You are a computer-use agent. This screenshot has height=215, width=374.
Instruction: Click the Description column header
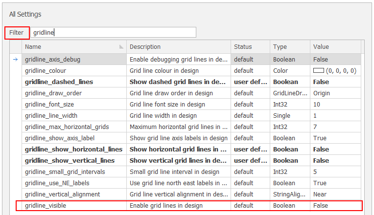[x=178, y=47]
